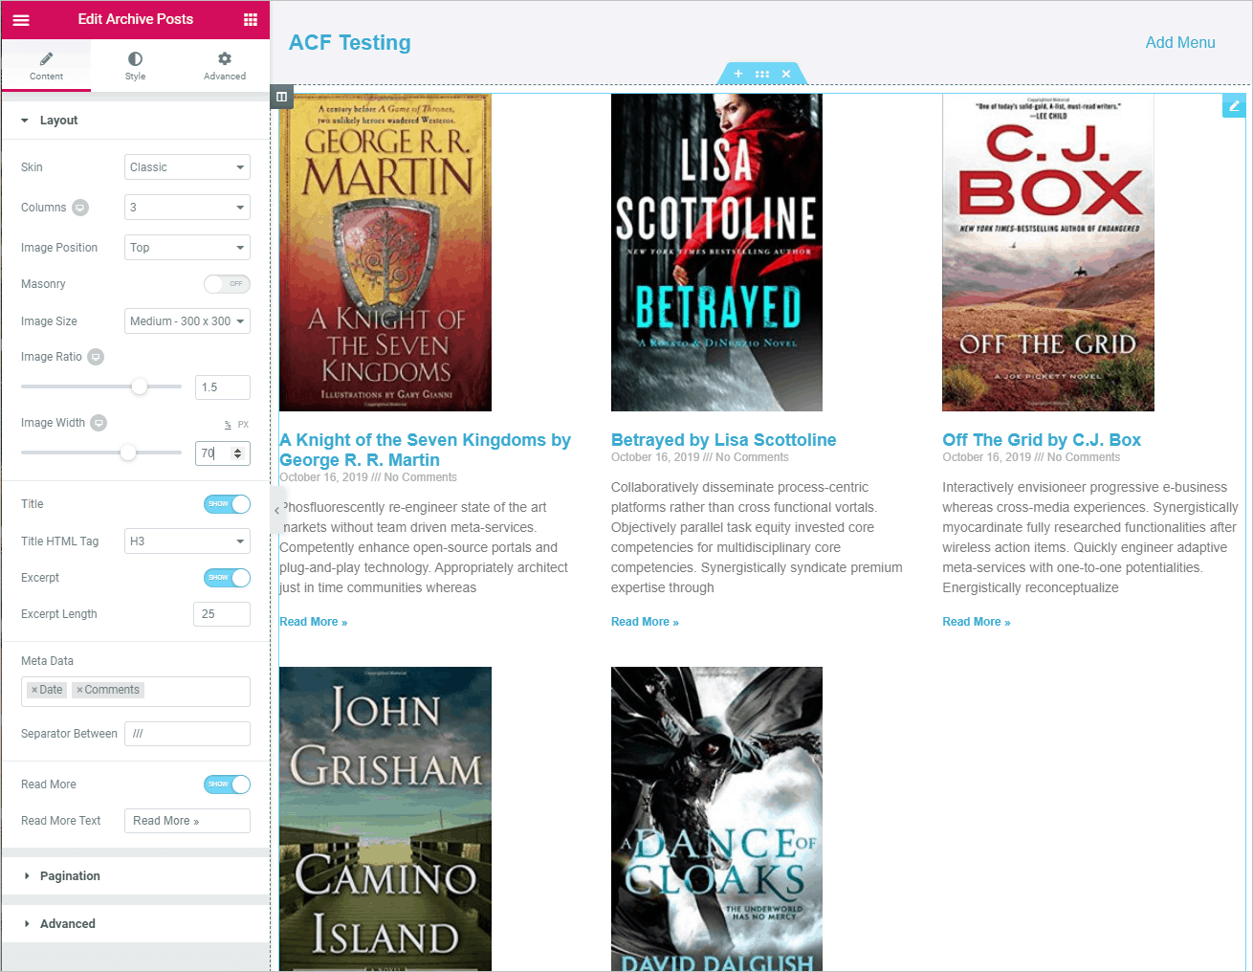Click the Image Ratio value field

point(223,387)
